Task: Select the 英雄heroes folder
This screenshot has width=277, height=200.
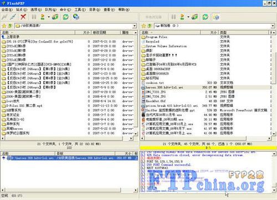Action: (x=12, y=129)
